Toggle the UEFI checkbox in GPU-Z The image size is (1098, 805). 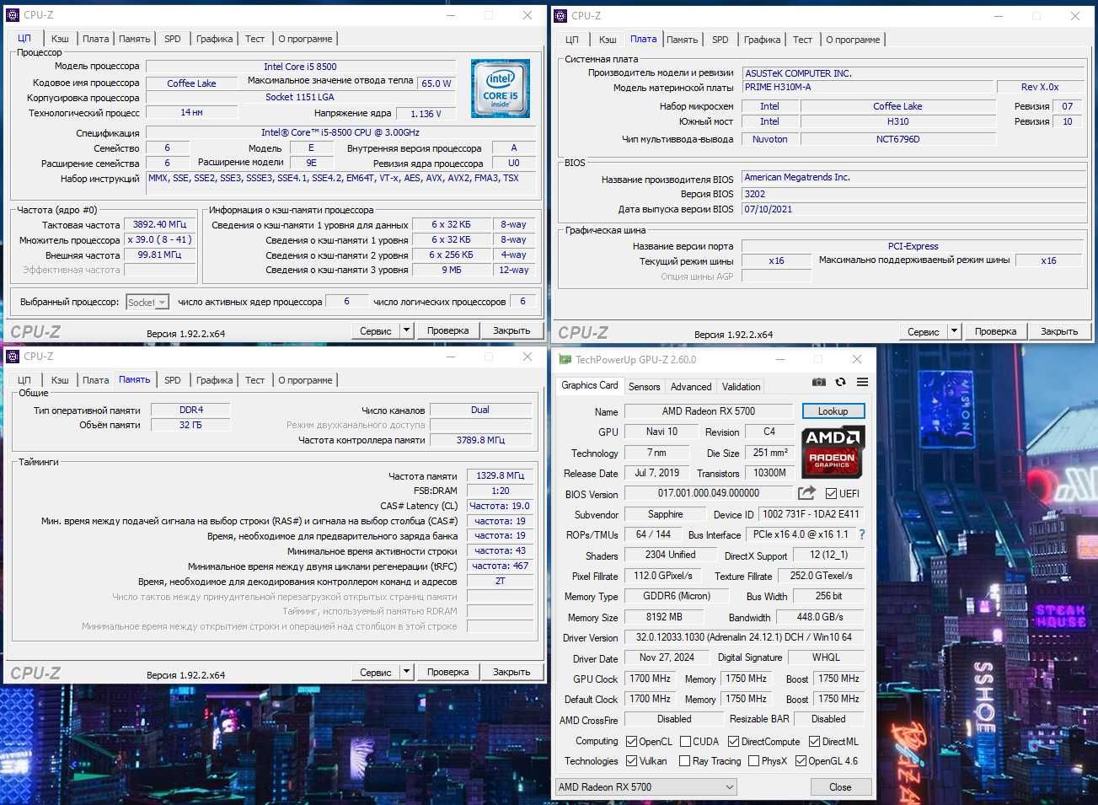tap(831, 494)
